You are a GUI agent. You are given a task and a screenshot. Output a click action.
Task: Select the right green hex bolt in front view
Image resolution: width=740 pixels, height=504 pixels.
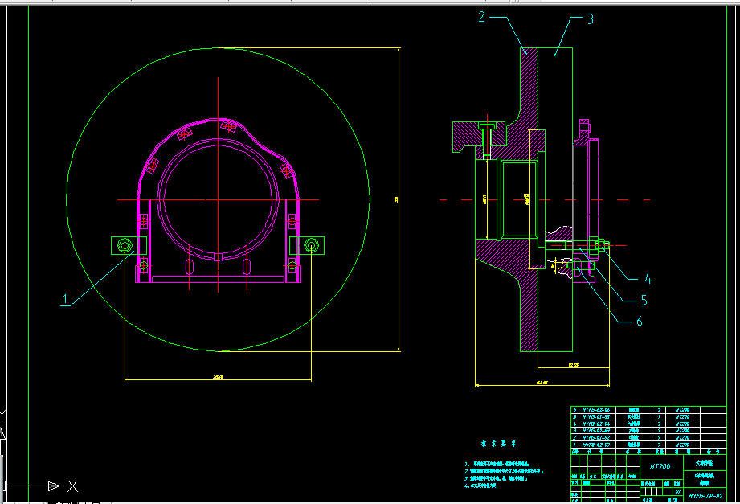coord(311,246)
